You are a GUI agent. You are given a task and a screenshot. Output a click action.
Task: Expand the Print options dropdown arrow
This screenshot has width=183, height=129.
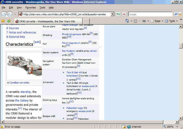pos(148,21)
